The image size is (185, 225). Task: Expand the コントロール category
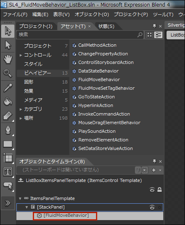(21, 55)
